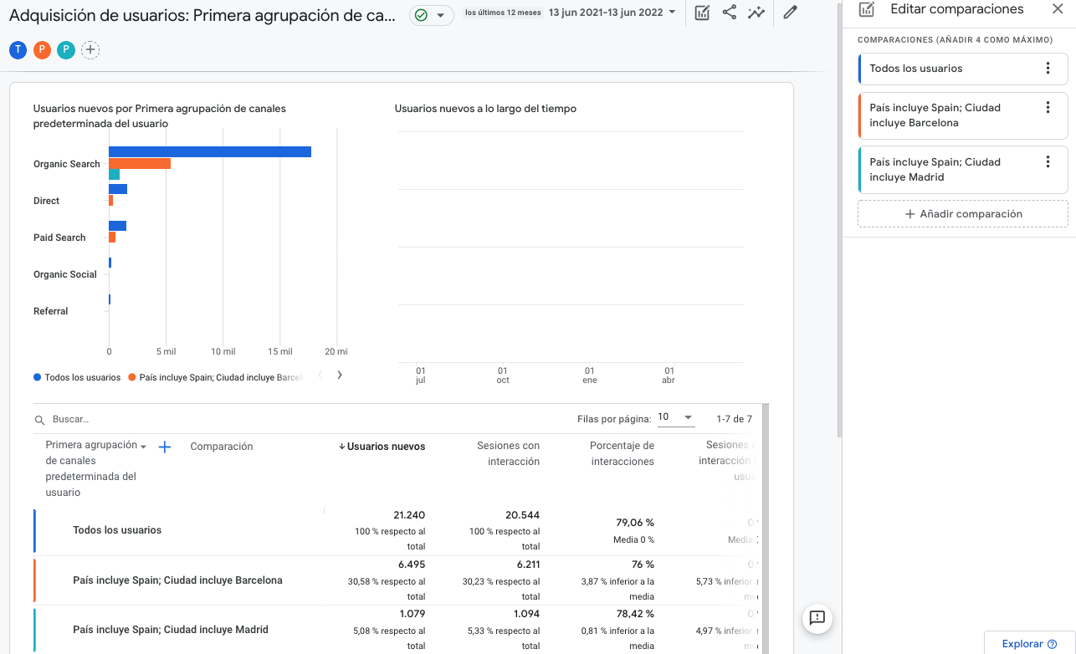
Task: Click the Comparación column header
Action: pos(222,447)
